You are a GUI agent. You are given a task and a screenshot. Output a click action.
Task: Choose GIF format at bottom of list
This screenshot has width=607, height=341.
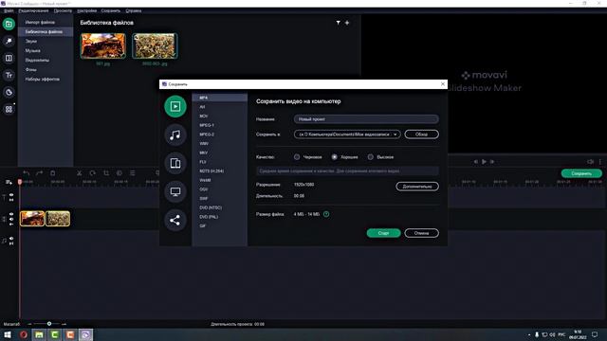point(219,226)
